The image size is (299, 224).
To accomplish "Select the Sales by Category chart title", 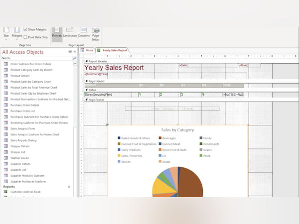I will (177, 130).
